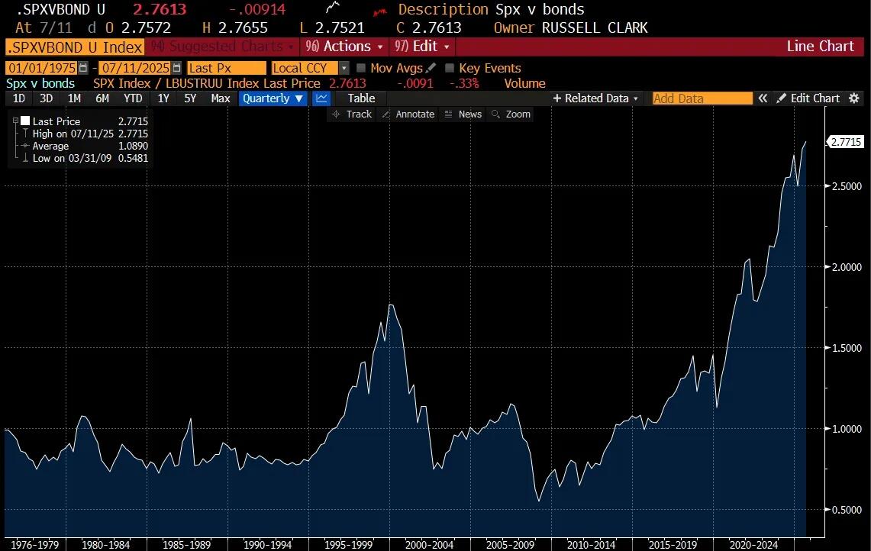Toggle the Last Price legend box
The width and height of the screenshot is (871, 551).
[x=25, y=121]
